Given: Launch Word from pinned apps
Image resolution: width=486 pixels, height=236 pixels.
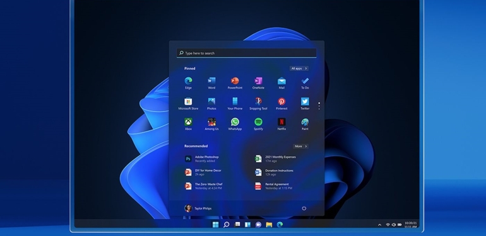Looking at the screenshot, I should pos(211,83).
